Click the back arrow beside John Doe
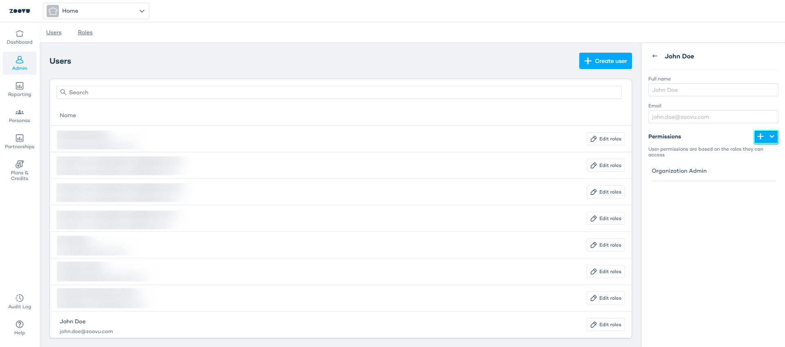Screen dimensions: 785x347 (x=655, y=56)
